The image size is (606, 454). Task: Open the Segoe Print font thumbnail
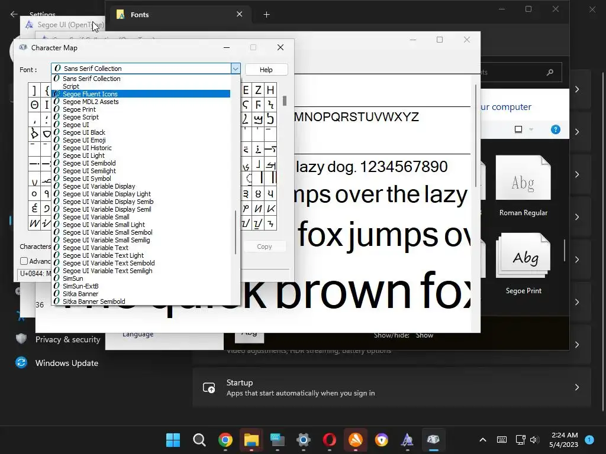[x=523, y=255]
